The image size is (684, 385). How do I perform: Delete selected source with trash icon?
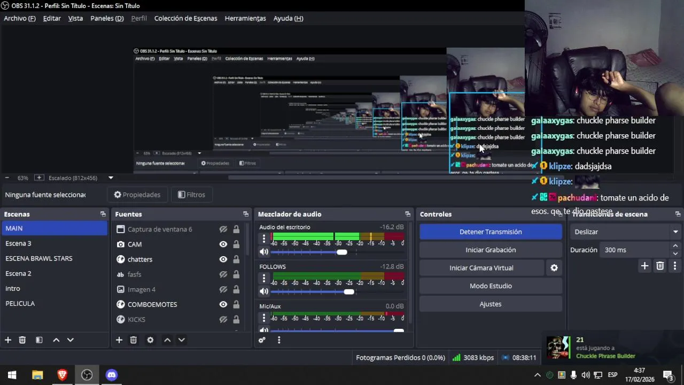134,340
